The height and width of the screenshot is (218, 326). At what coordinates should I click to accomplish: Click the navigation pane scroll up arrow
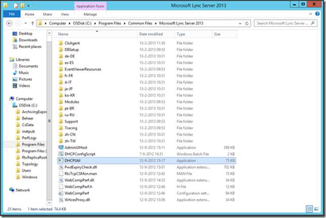(49, 33)
